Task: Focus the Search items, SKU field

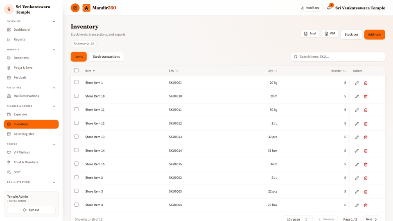Action: coord(338,56)
